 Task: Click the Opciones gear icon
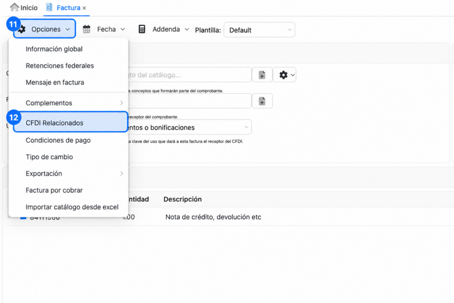(x=22, y=29)
